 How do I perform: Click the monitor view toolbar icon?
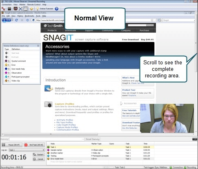(16, 9)
